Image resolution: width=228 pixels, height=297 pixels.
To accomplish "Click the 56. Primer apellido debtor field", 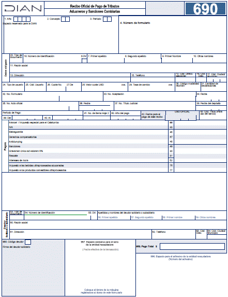I will click(x=114, y=218).
